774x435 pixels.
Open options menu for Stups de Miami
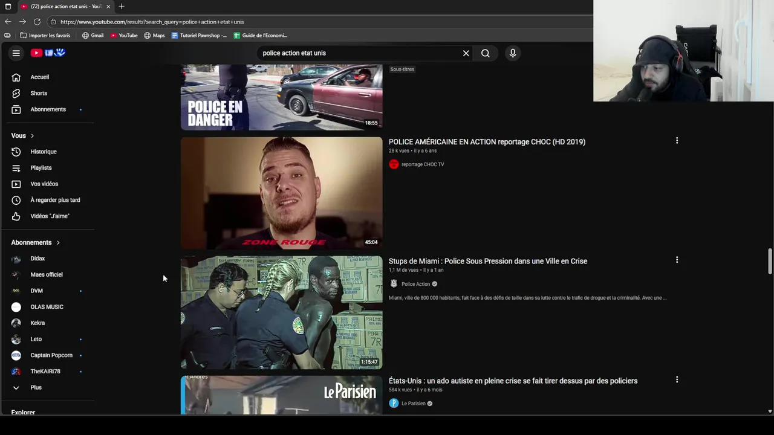click(677, 260)
